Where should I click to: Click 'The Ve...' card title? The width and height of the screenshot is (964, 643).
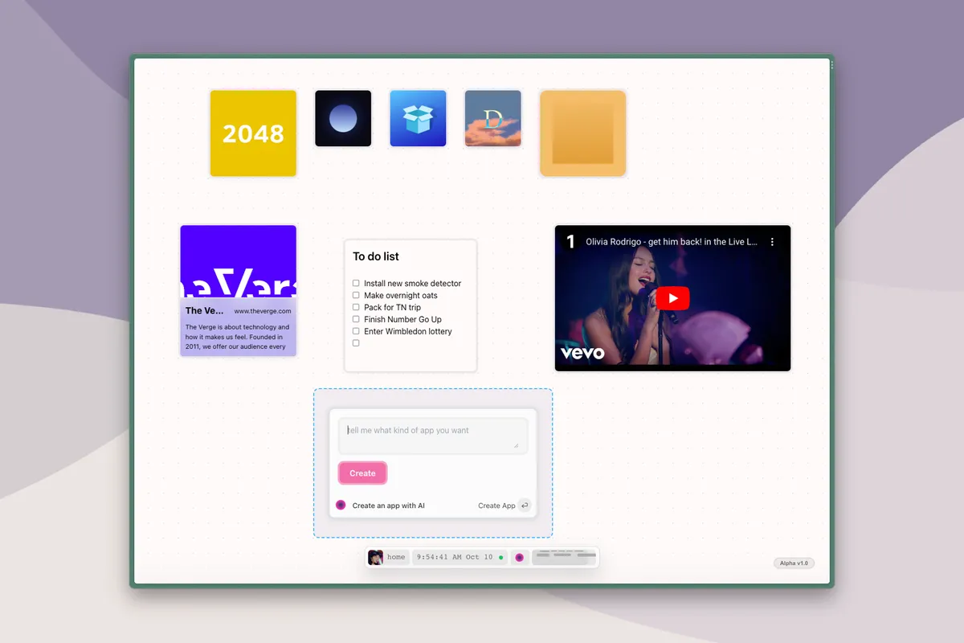click(x=205, y=310)
